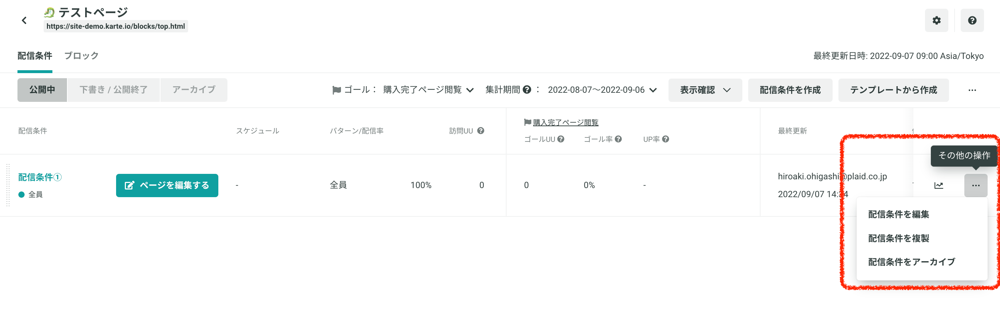The width and height of the screenshot is (1000, 315).
Task: Click the help icon next to UP率
Action: coord(665,139)
